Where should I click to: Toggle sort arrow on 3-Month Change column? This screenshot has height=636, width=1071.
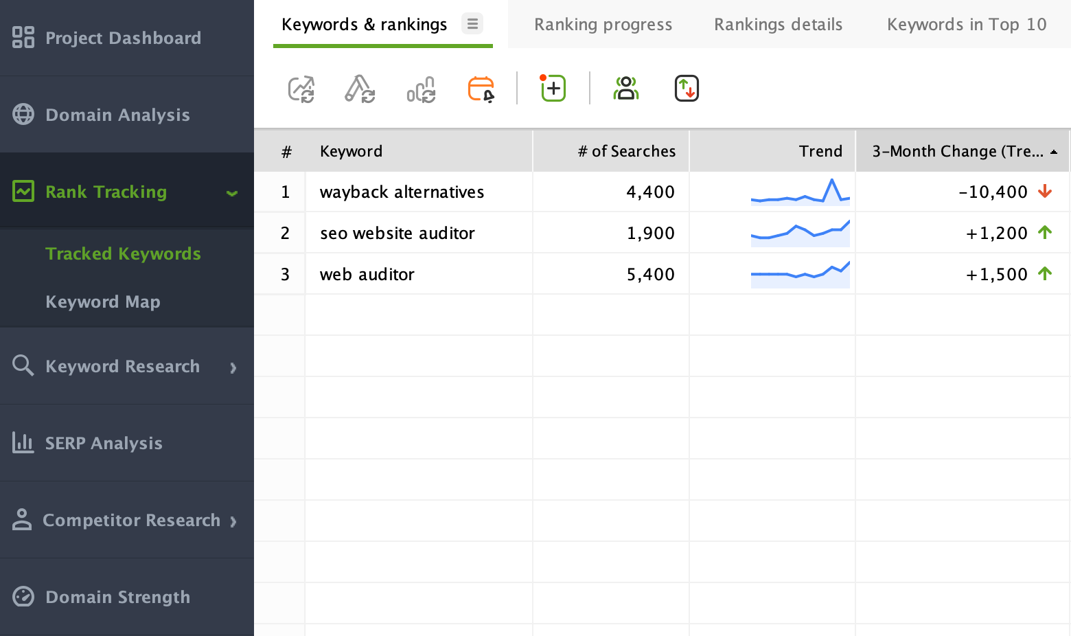pos(1054,152)
